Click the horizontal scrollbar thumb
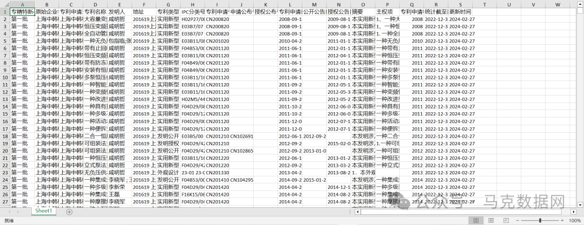The image size is (584, 225). 461,212
